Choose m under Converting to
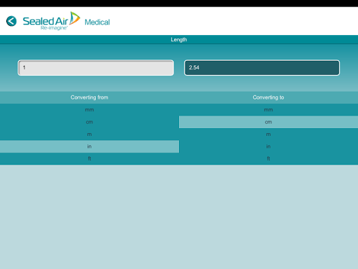 [268, 134]
